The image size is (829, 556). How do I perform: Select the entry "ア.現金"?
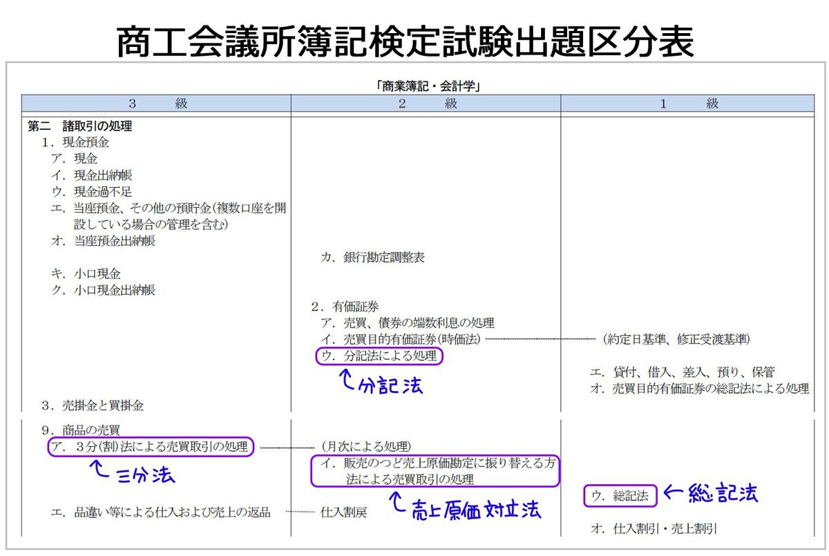click(x=75, y=158)
